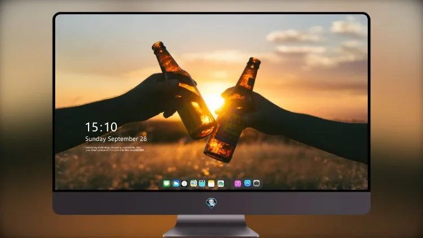Open the blue App Store icon

pos(248,183)
